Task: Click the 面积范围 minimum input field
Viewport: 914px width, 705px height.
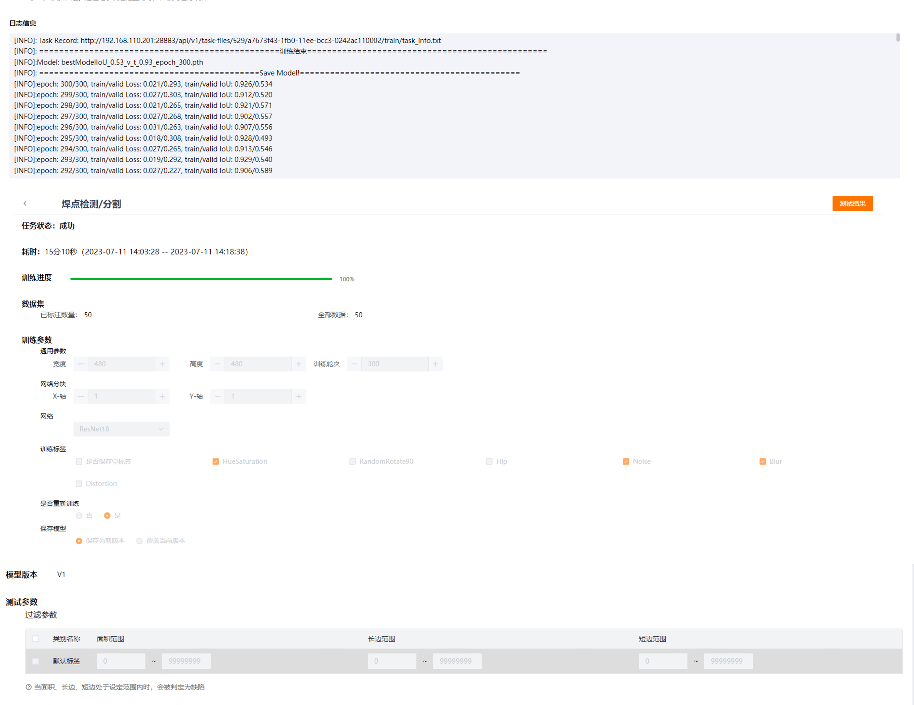Action: [121, 661]
